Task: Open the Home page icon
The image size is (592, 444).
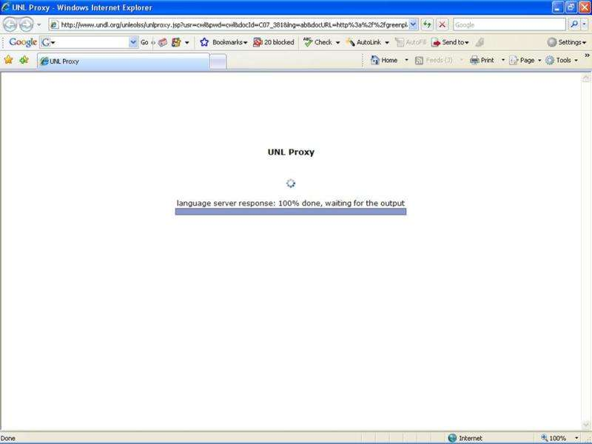Action: click(385, 60)
